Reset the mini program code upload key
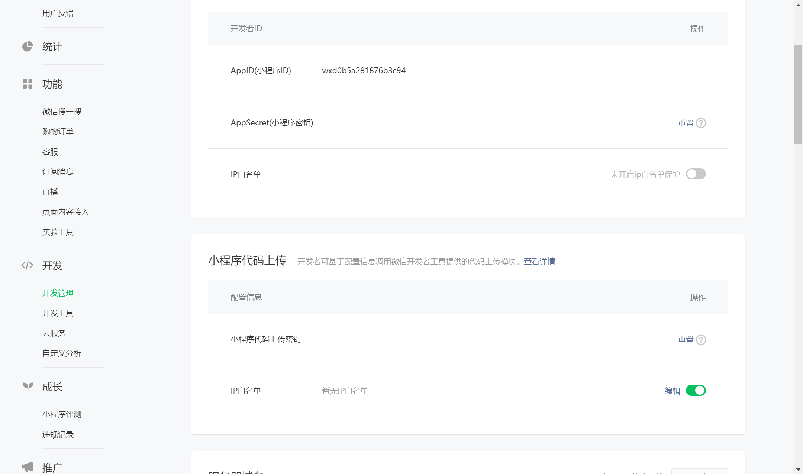 [686, 339]
